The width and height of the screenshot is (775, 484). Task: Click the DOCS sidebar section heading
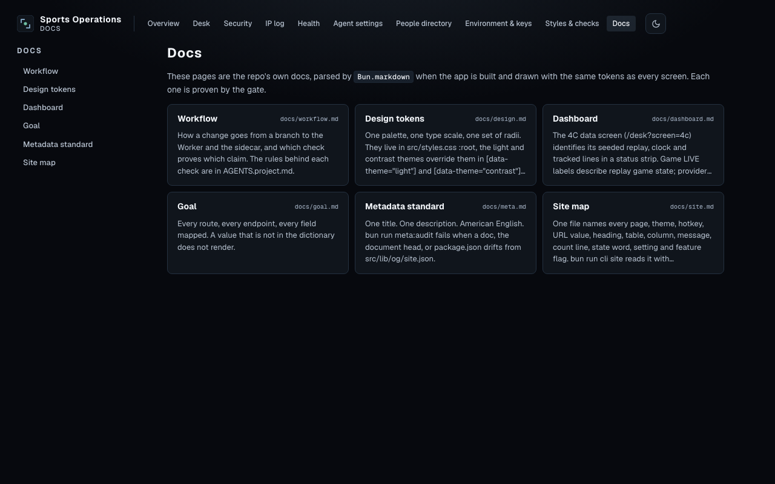click(29, 51)
